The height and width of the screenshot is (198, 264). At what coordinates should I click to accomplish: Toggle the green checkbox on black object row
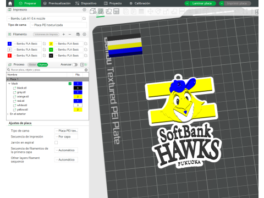tap(70, 84)
